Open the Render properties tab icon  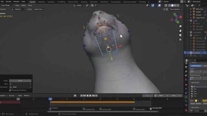coord(186,63)
